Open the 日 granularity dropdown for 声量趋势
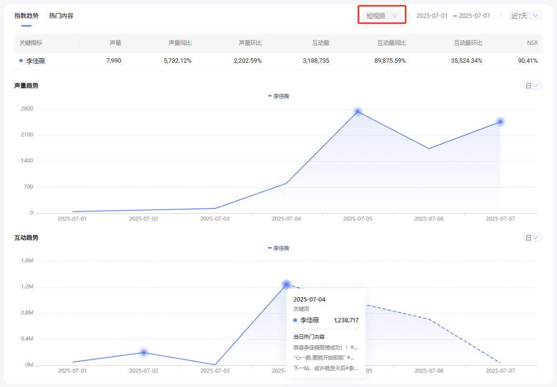 tap(532, 85)
